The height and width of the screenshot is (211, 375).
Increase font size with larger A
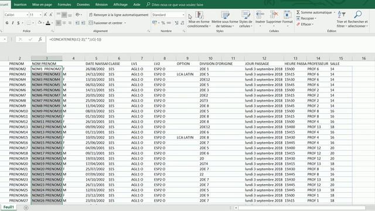[x=46, y=15]
